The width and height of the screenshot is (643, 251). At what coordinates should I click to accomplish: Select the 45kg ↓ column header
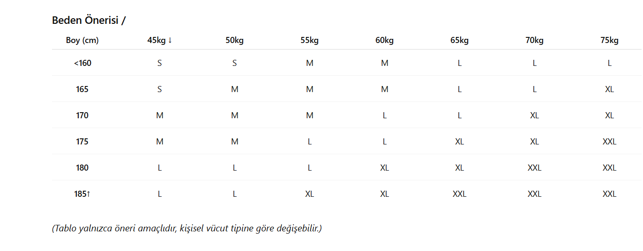pyautogui.click(x=160, y=40)
